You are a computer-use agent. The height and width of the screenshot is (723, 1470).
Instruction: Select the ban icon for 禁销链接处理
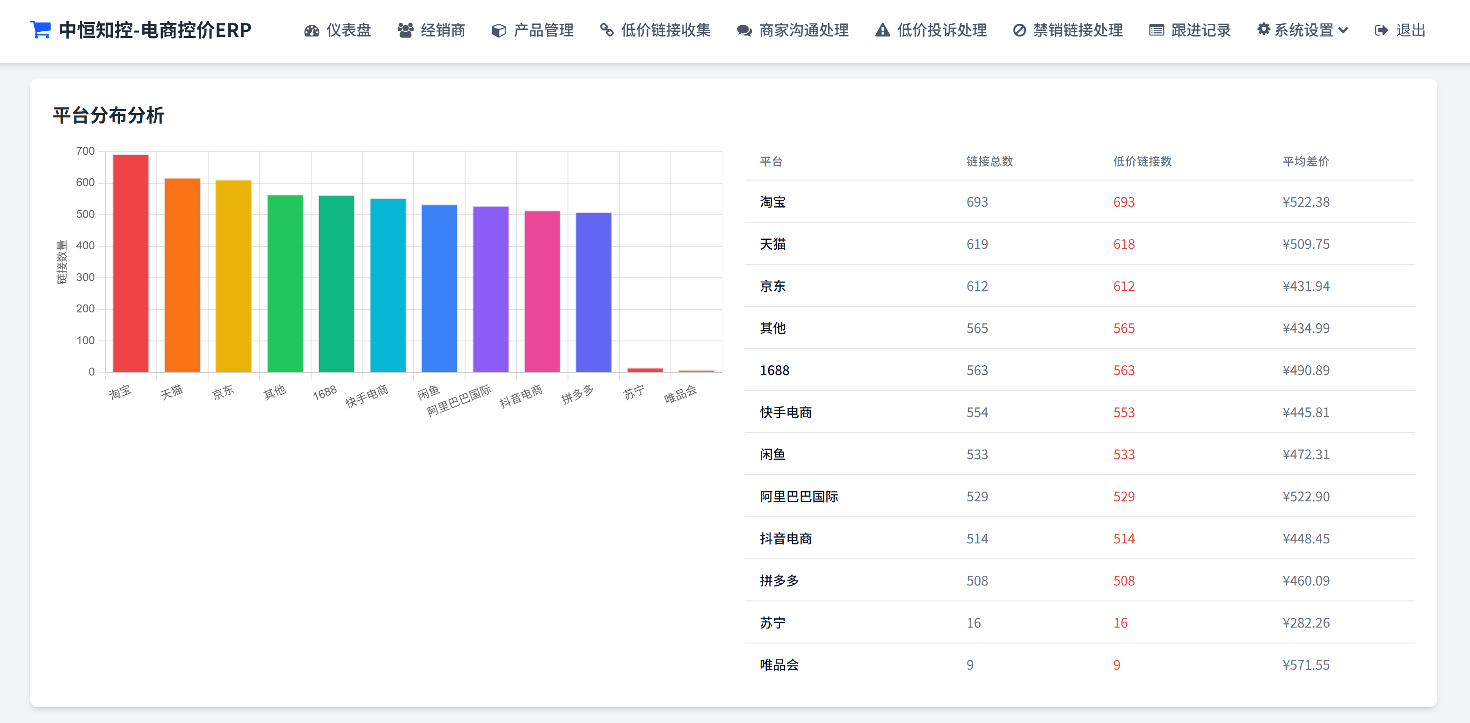click(x=1019, y=31)
